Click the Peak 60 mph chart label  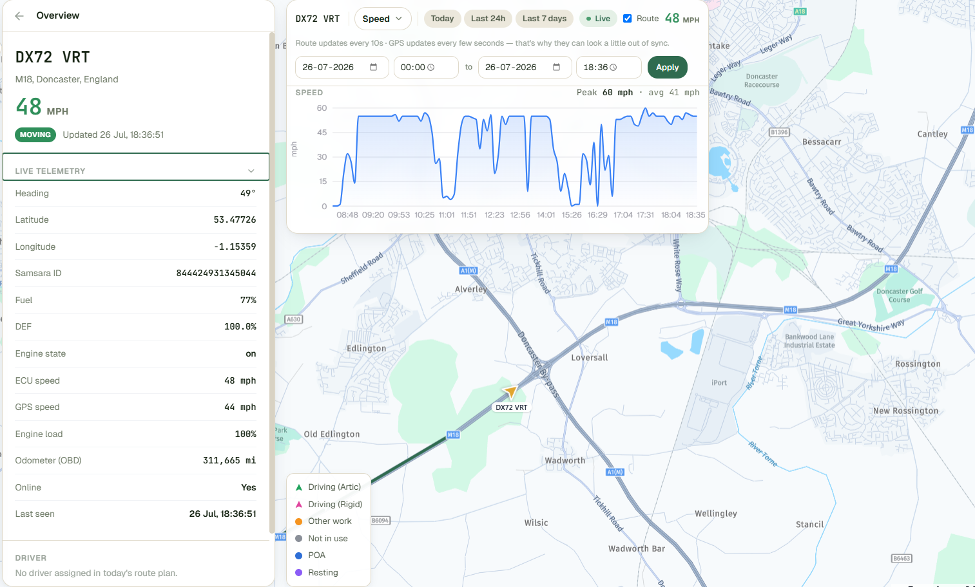coord(604,93)
